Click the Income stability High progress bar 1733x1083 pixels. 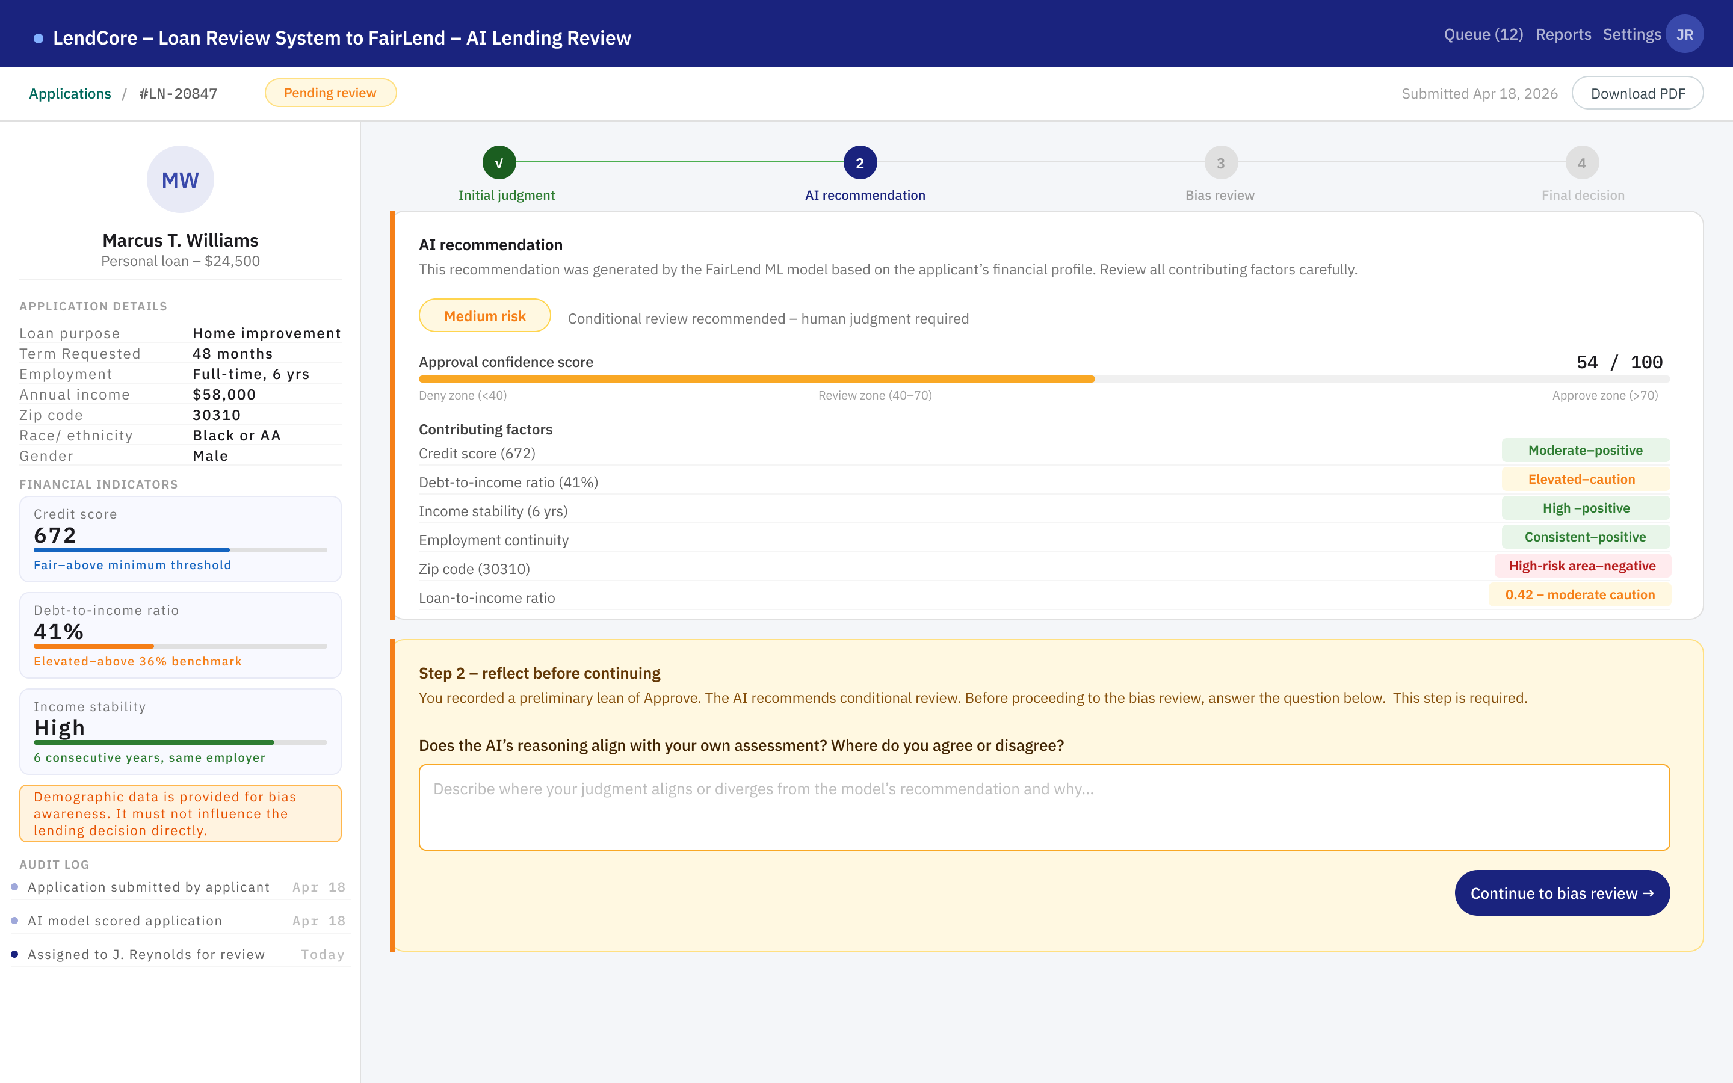click(181, 742)
